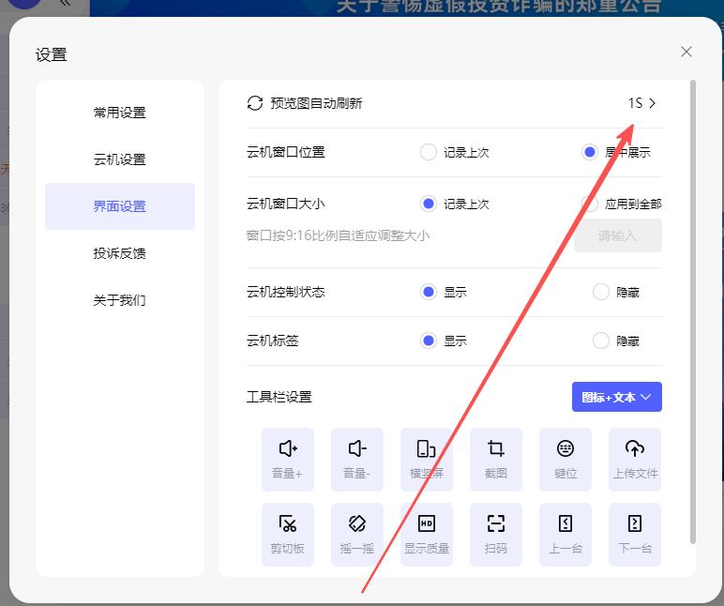Open the 关于我们 tab
This screenshot has width=724, height=606.
coord(120,300)
